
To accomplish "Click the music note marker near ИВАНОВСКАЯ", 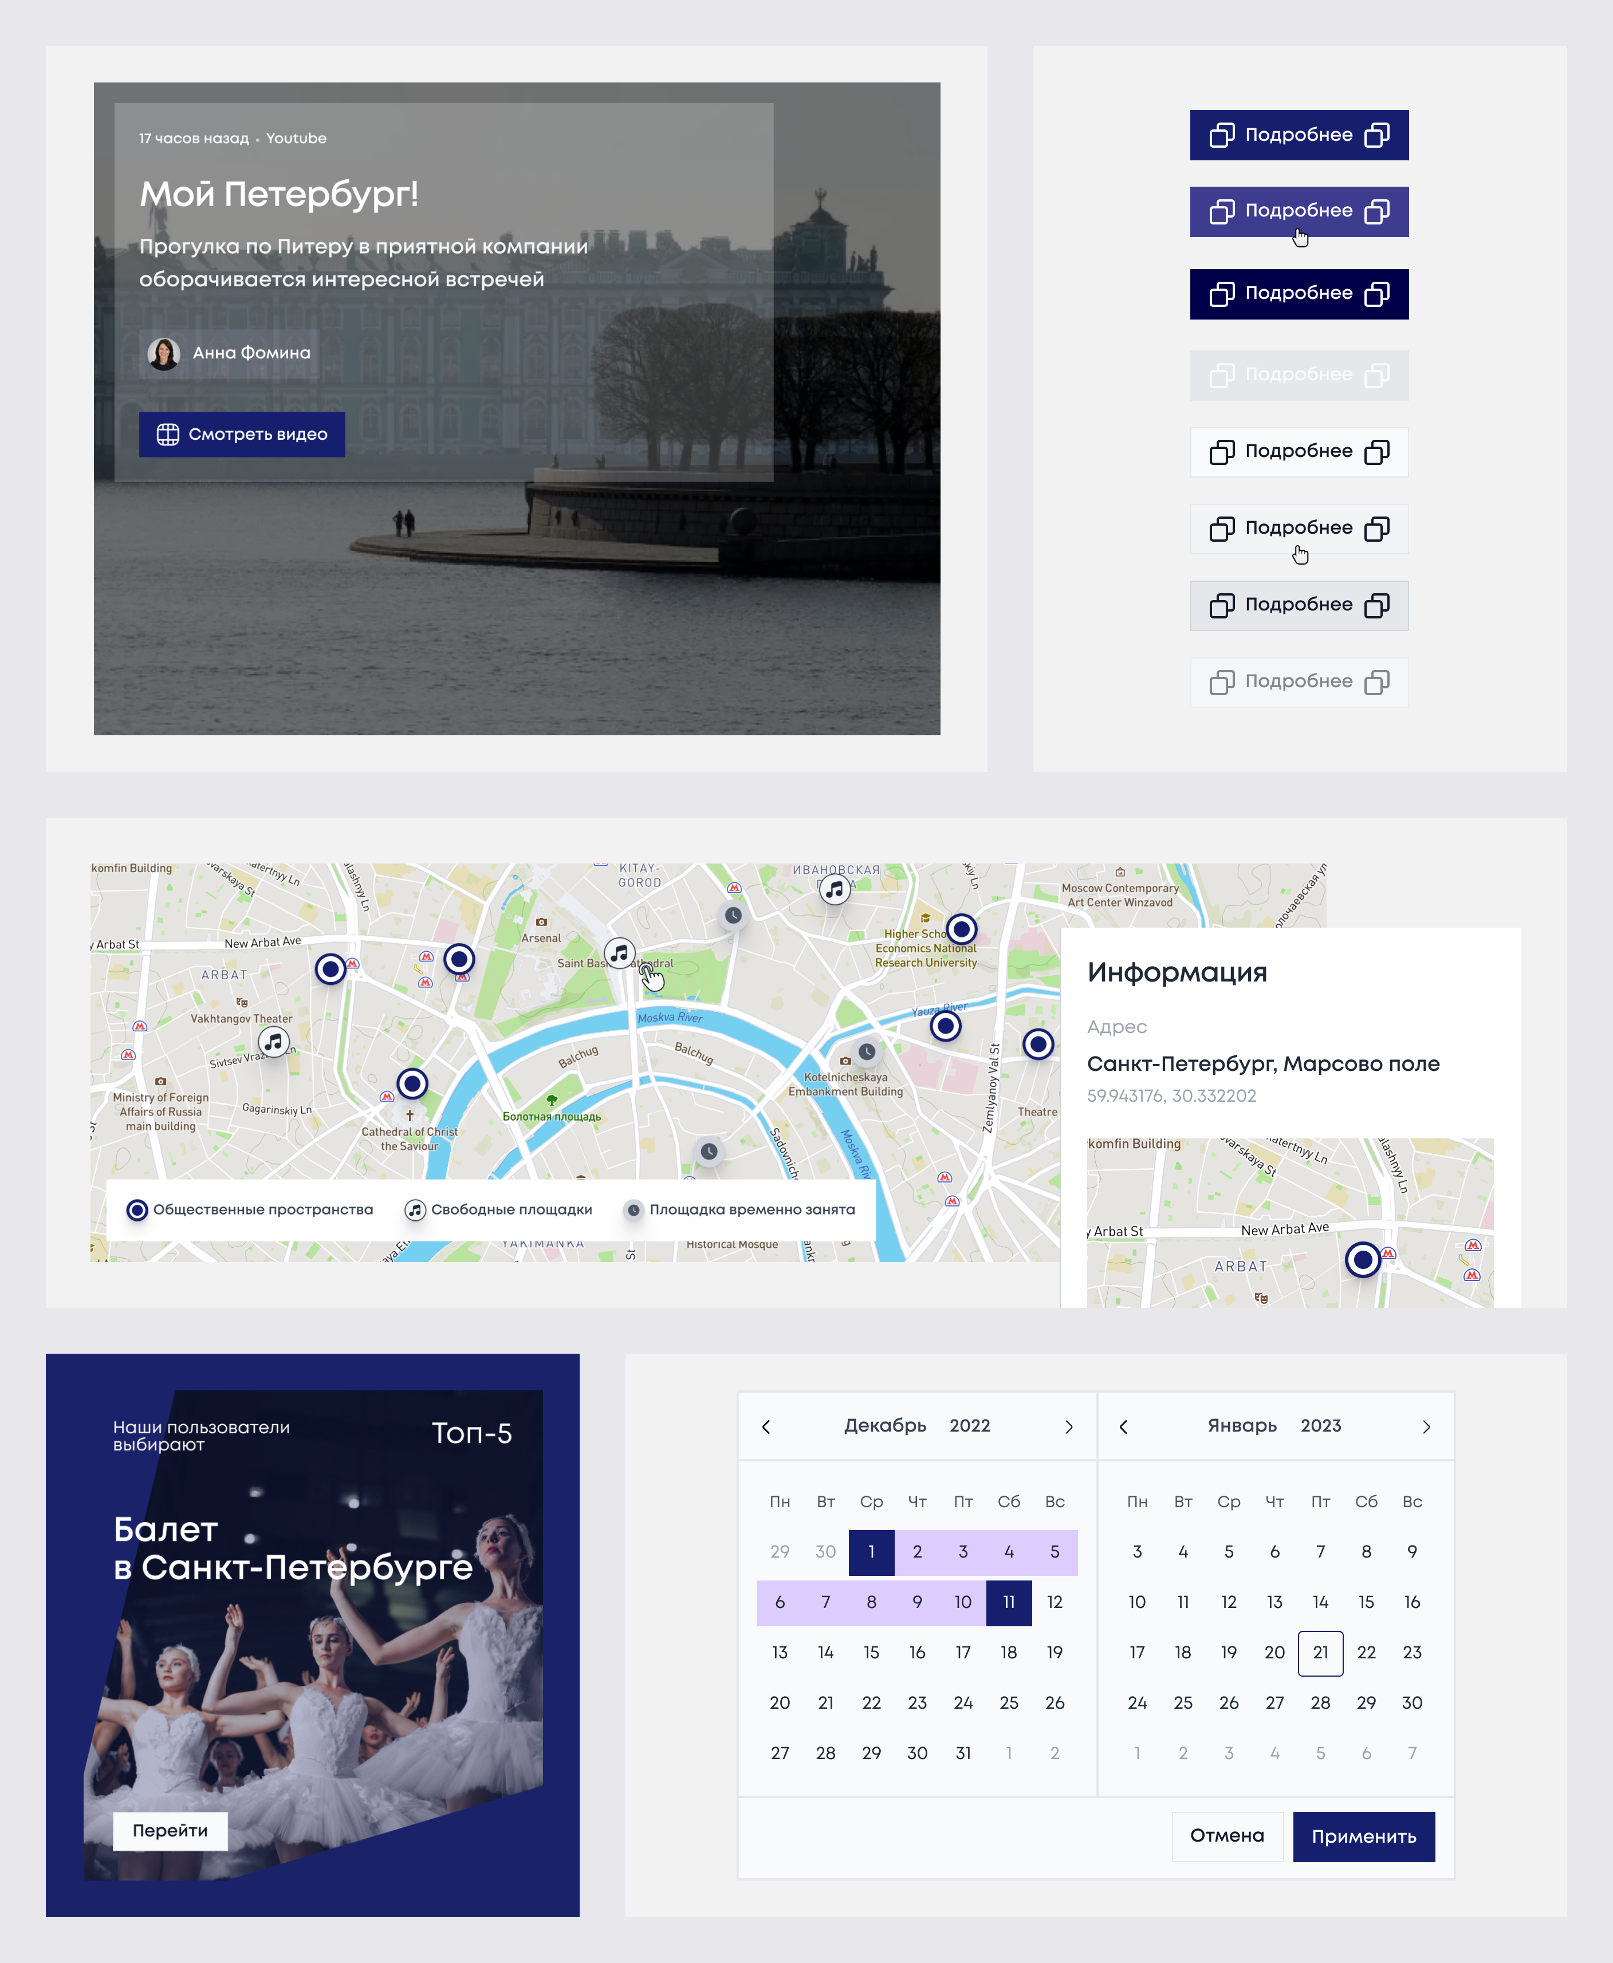I will 835,889.
